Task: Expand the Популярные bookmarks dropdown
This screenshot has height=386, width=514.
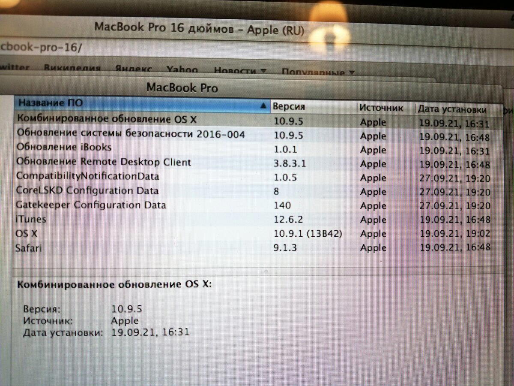Action: 317,72
